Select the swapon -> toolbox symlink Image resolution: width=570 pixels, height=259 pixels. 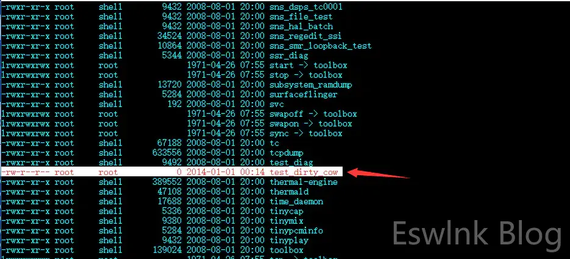(310, 123)
